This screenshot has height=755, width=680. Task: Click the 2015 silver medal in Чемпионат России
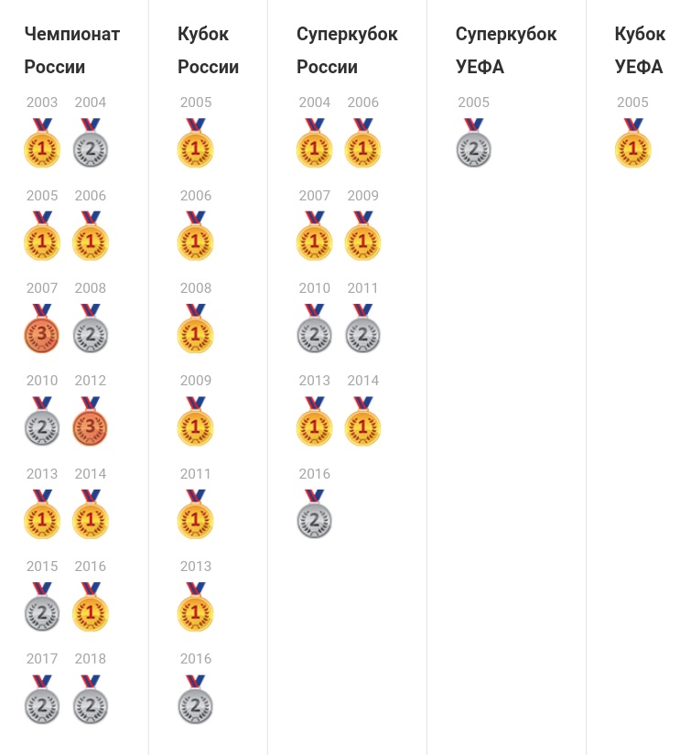[x=42, y=607]
